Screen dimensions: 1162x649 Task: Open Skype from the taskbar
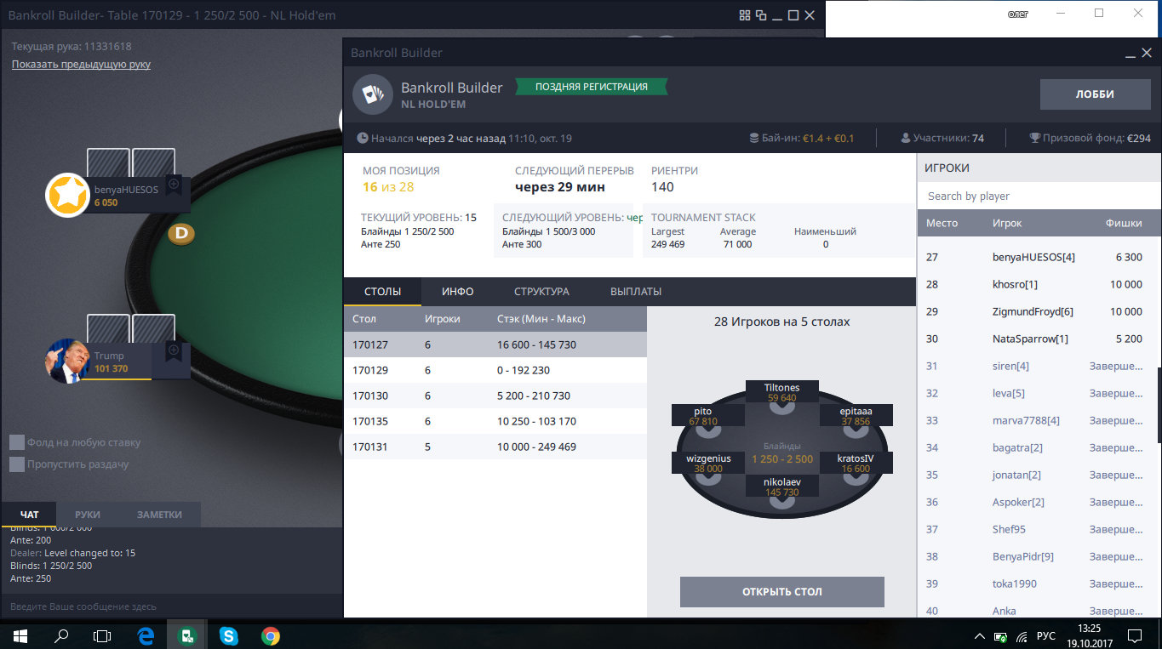click(228, 635)
